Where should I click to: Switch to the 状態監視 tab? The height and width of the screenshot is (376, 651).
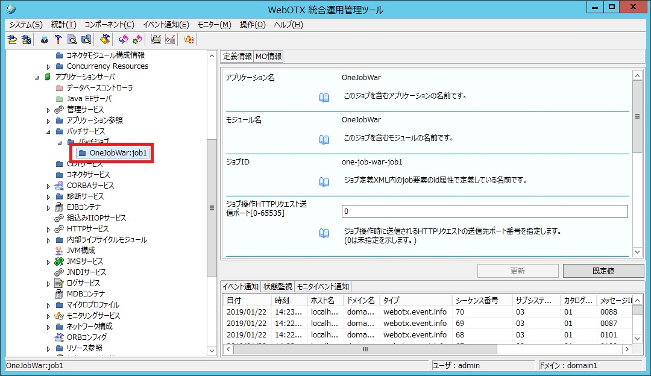[x=277, y=286]
